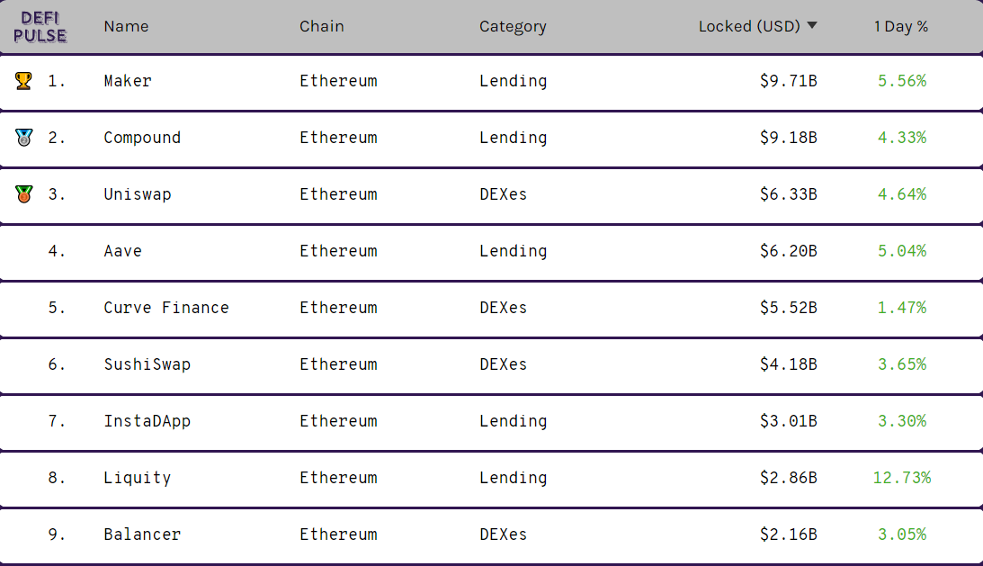The image size is (983, 566).
Task: Open the Compound project link
Action: click(142, 138)
